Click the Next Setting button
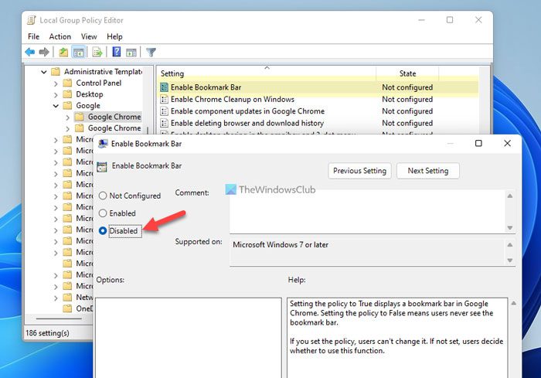 tap(428, 171)
